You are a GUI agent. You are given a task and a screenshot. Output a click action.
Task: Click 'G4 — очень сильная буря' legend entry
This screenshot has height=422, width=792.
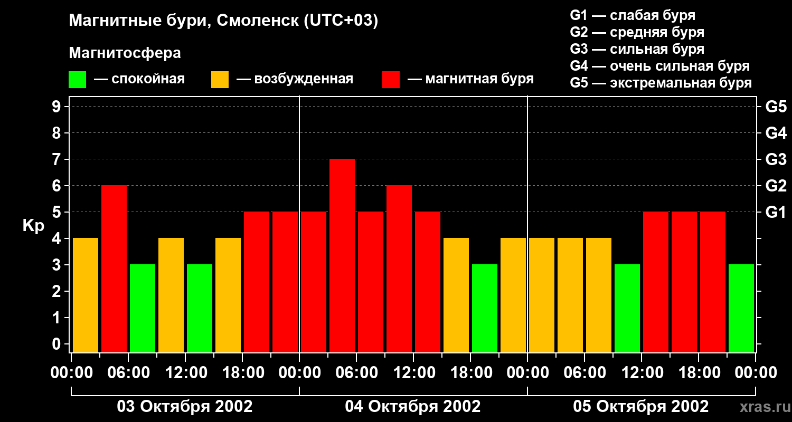point(660,66)
